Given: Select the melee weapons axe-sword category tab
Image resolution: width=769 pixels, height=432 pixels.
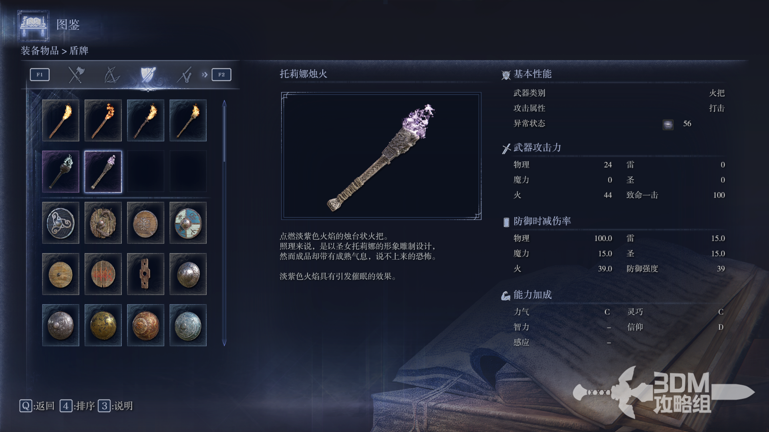Looking at the screenshot, I should point(76,75).
